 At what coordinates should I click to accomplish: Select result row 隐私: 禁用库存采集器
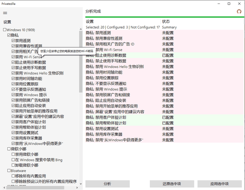click(x=164, y=134)
